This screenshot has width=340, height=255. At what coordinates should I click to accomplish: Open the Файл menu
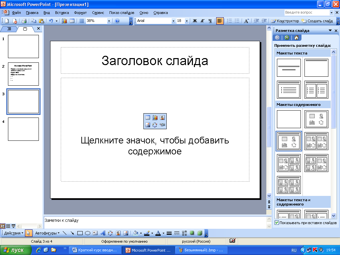click(16, 13)
